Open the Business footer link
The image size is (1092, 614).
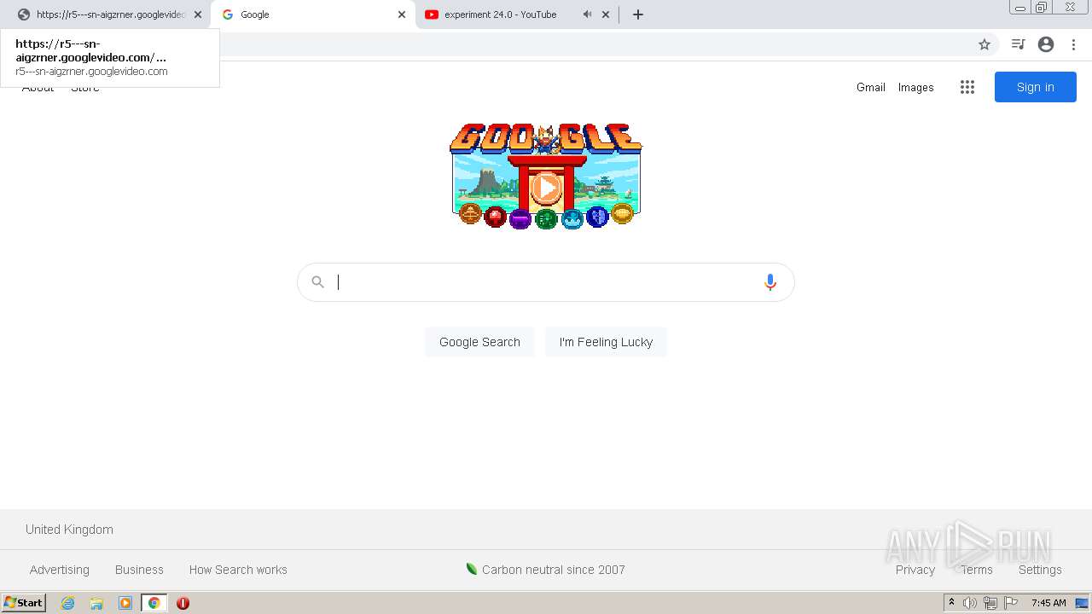tap(139, 570)
